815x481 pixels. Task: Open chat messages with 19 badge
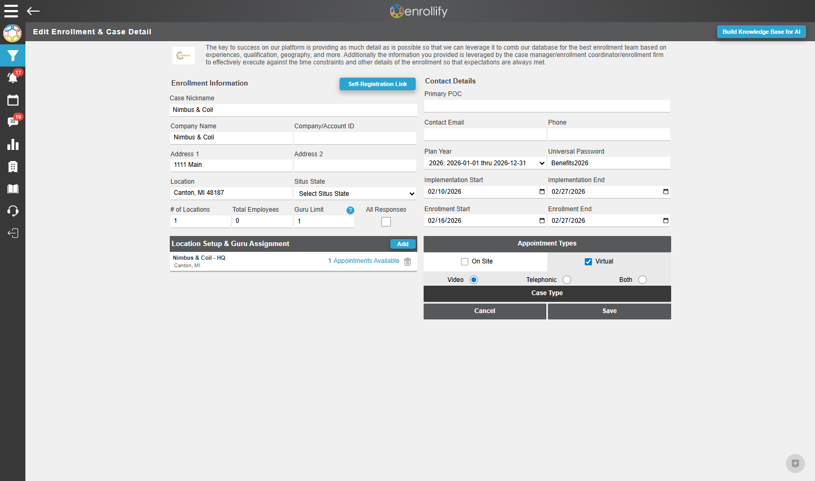[x=13, y=121]
